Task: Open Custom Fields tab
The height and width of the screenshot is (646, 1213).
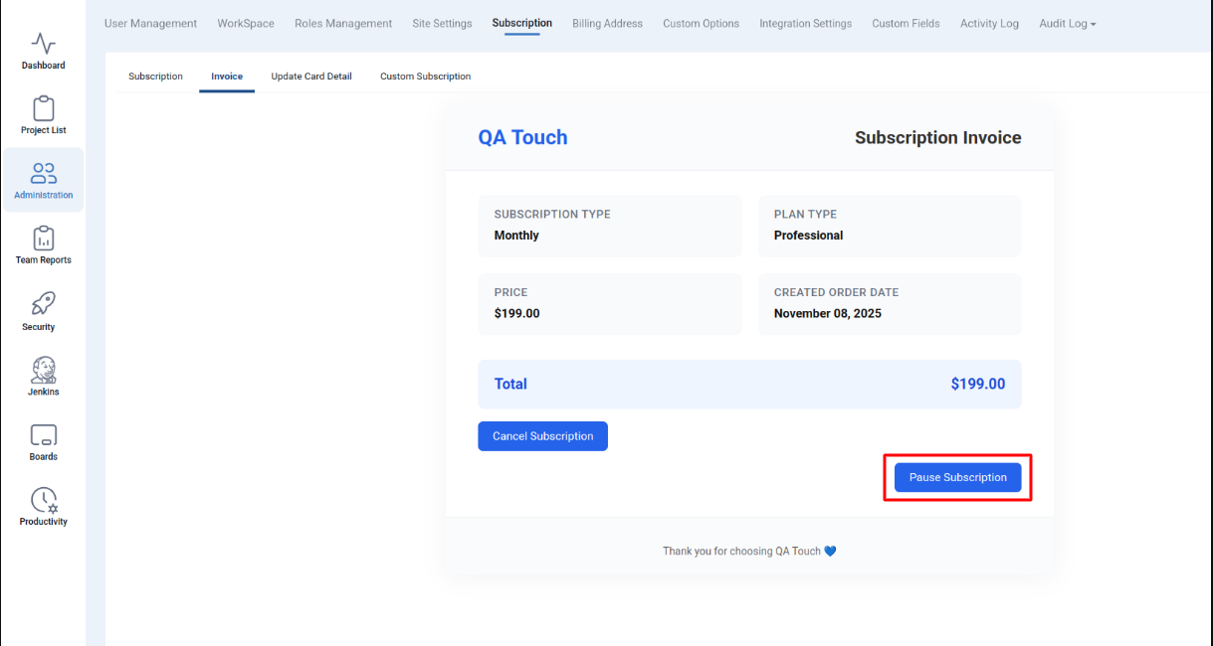Action: (906, 23)
